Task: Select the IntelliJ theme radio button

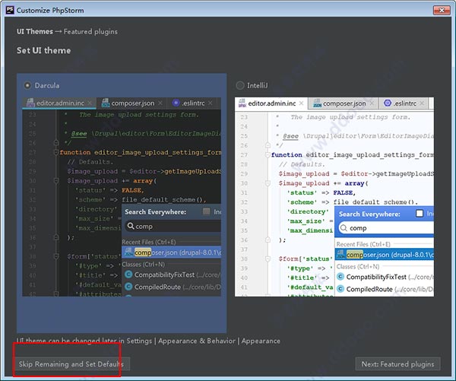Action: click(x=240, y=85)
